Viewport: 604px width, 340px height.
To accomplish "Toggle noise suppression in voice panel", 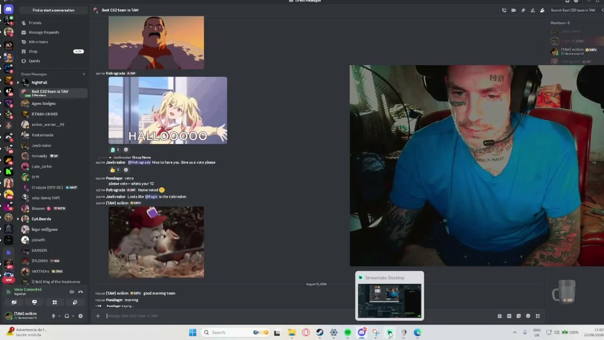I will point(72,292).
